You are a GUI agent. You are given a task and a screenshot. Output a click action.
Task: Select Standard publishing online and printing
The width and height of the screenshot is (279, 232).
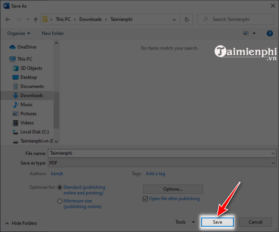coord(60,187)
